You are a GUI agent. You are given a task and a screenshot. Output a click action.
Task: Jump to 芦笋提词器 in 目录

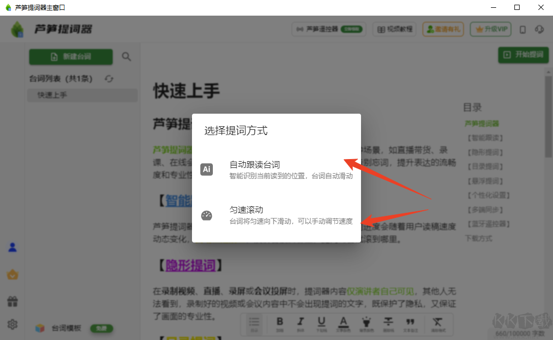[x=482, y=124]
